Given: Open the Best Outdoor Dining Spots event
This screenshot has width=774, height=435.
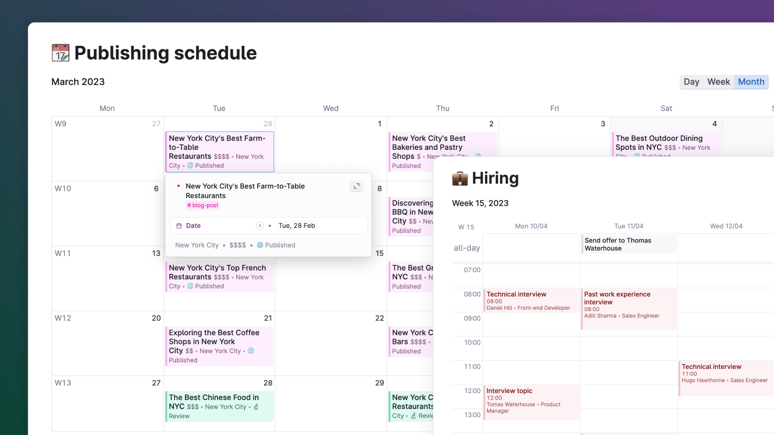Looking at the screenshot, I should coord(666,144).
